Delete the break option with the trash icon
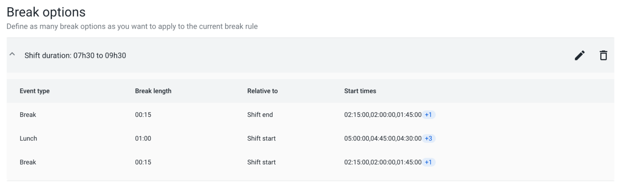This screenshot has width=620, height=184. (x=603, y=56)
